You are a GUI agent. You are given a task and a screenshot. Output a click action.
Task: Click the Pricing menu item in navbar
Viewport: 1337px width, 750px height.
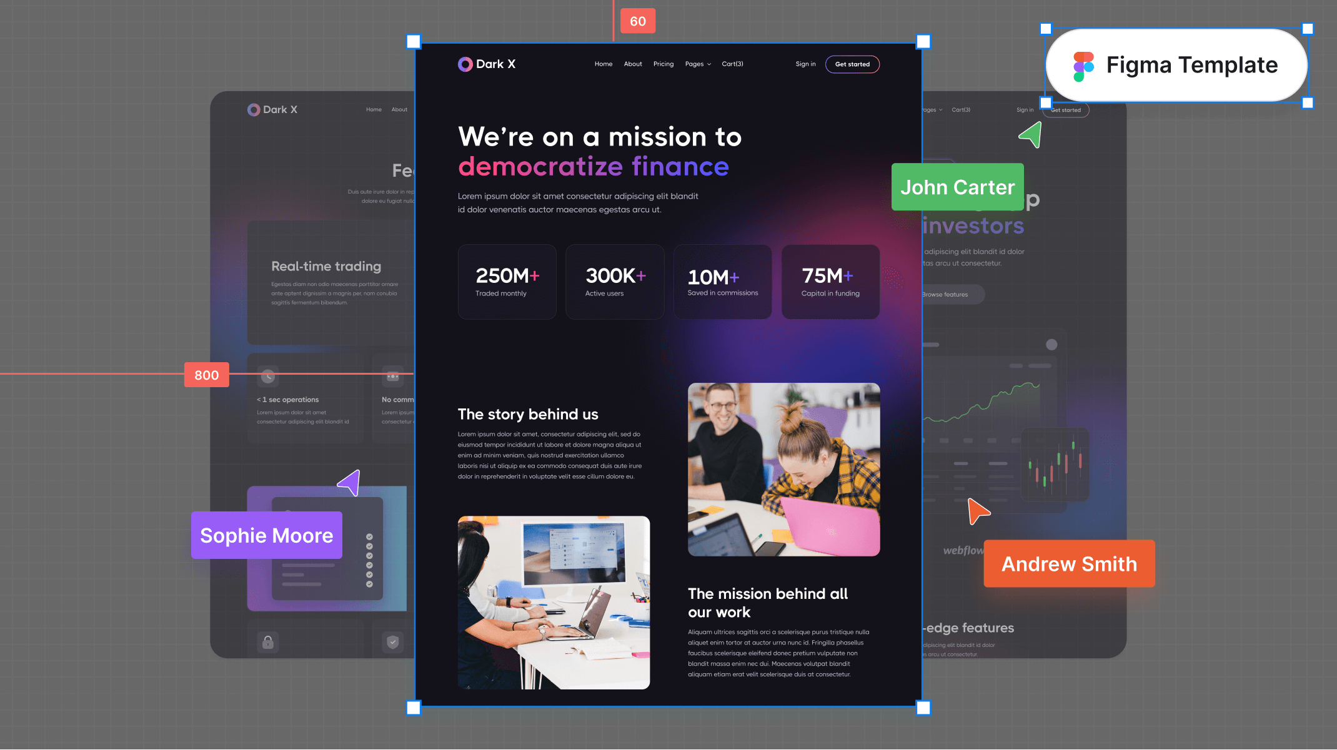tap(663, 63)
